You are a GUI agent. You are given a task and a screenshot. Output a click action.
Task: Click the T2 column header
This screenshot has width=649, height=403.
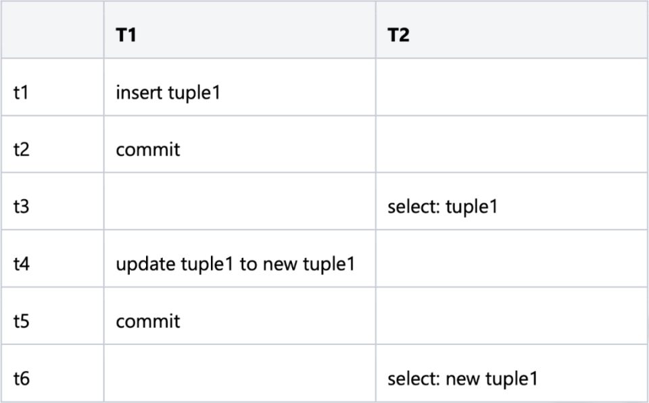[398, 35]
